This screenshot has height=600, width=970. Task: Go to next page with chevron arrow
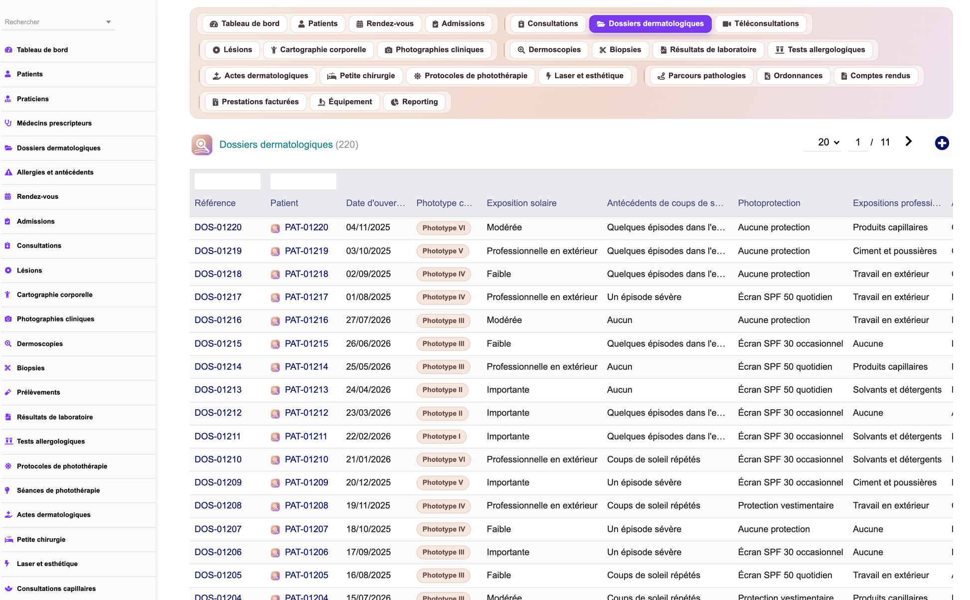(x=908, y=142)
